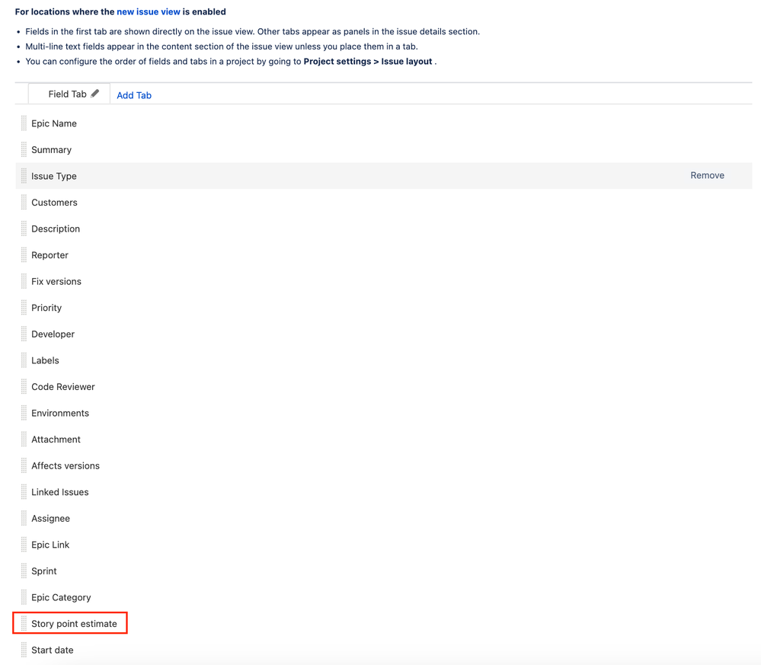Click the Description field's drag handle
Viewport: 761px width, 665px height.
pyautogui.click(x=24, y=229)
